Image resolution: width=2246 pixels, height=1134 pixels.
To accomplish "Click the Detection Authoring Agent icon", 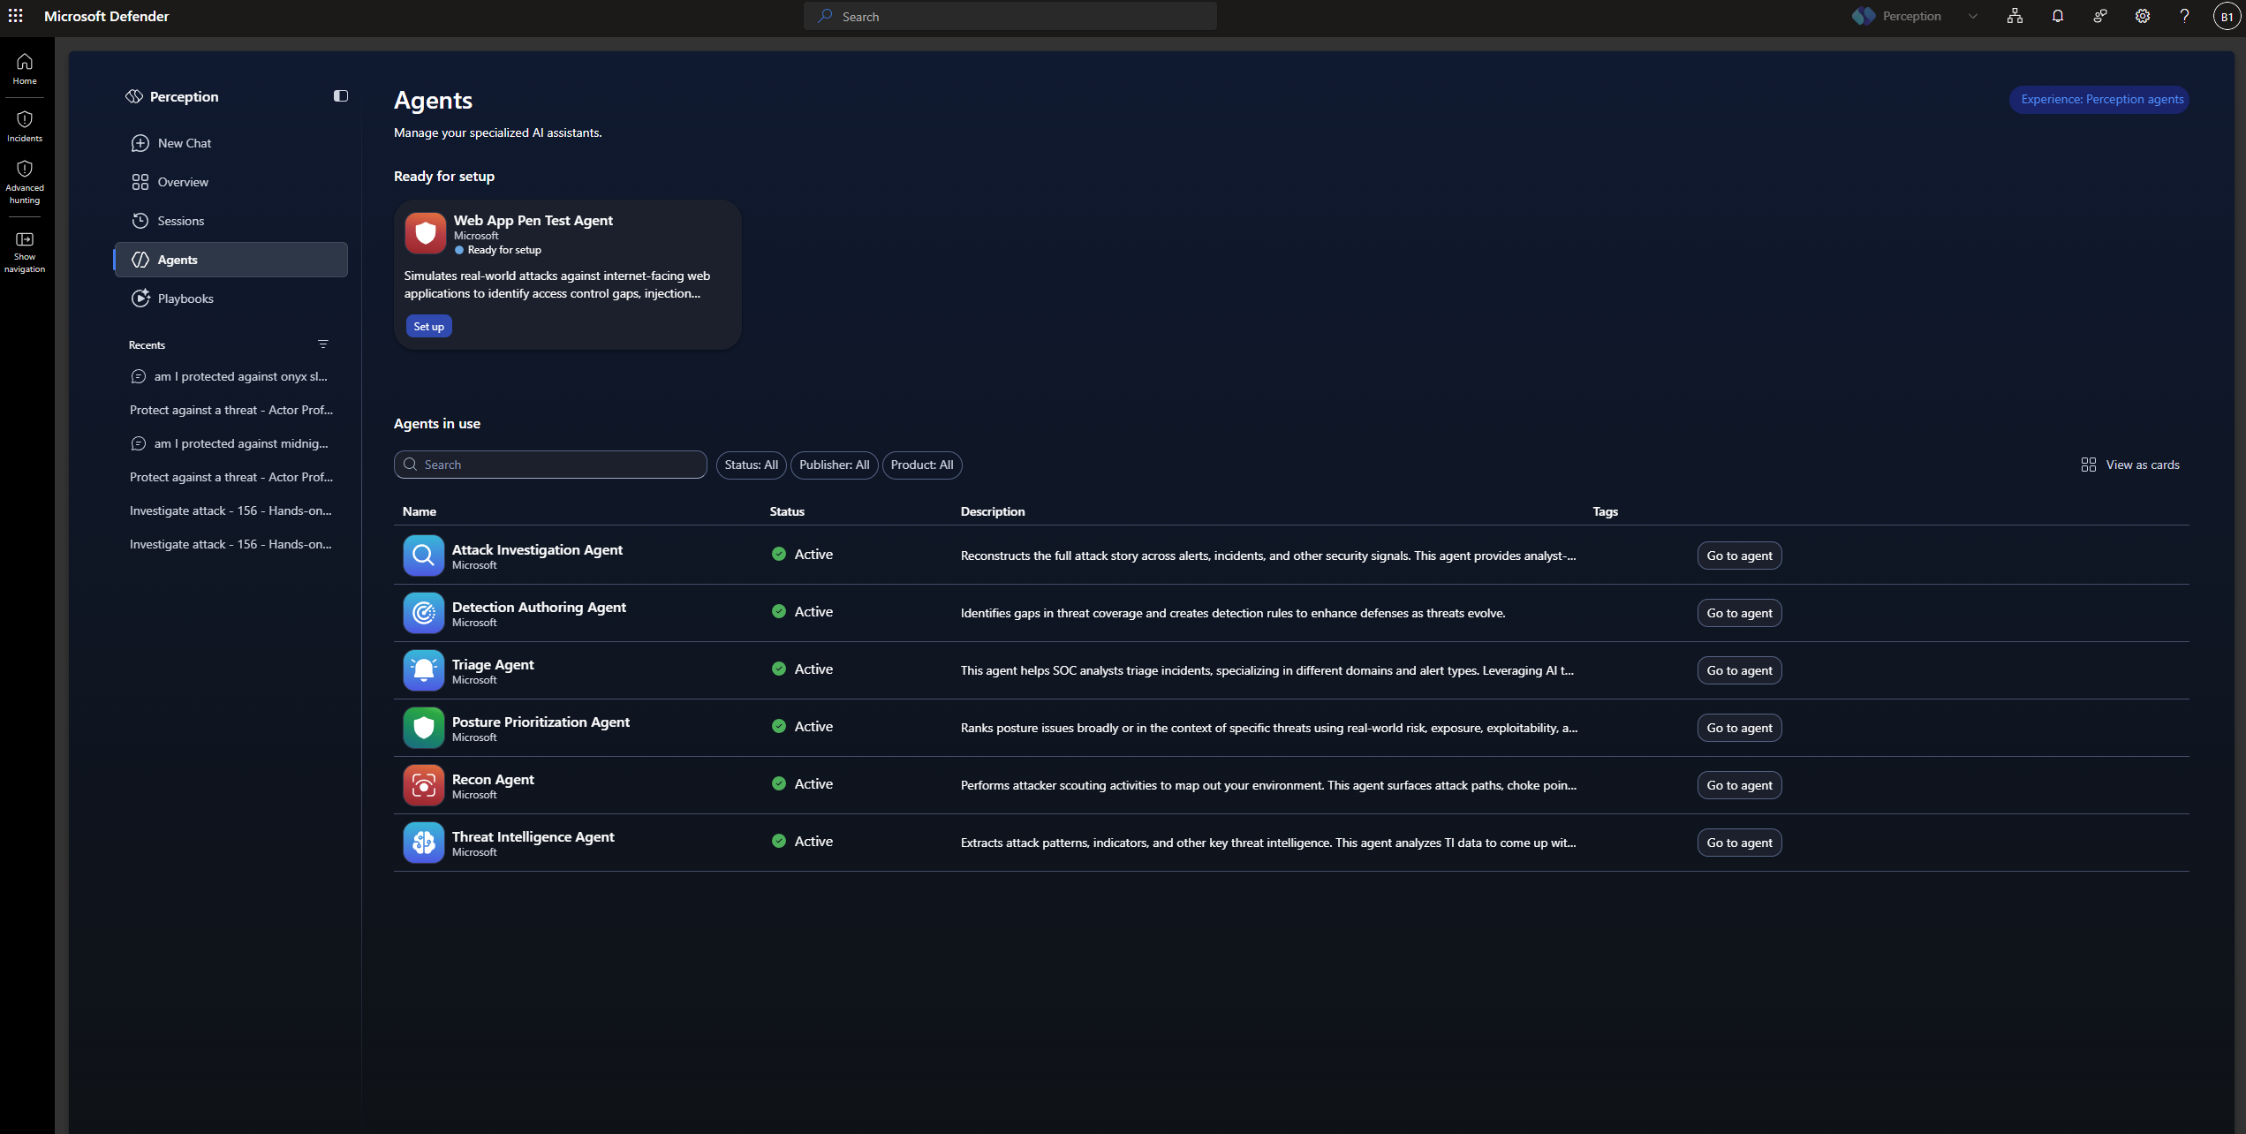I will pos(424,613).
